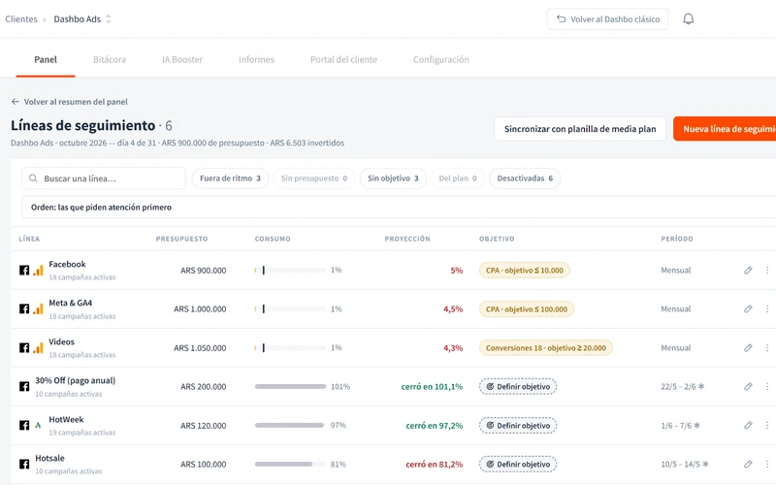Click the 'CPA · objetivo ≤ 10.000' badge

click(x=525, y=271)
